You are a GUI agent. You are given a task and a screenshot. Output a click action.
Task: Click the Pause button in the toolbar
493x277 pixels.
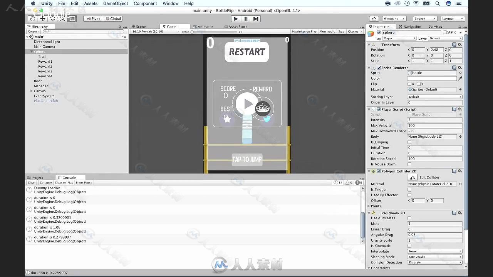[x=246, y=18]
